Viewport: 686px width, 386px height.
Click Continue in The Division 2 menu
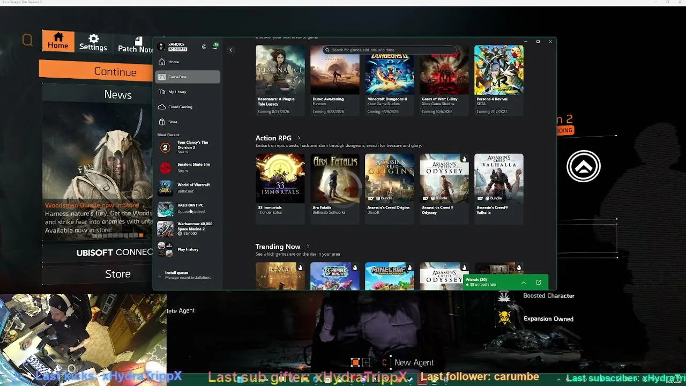(96, 72)
